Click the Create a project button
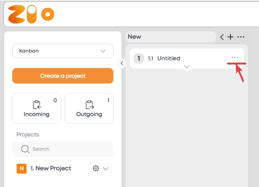Viewport: 259px width, 187px height. (62, 76)
